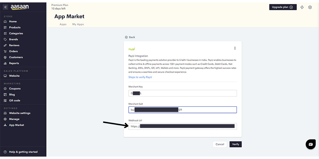Click the PayU logo
The image size is (319, 159).
point(132,49)
